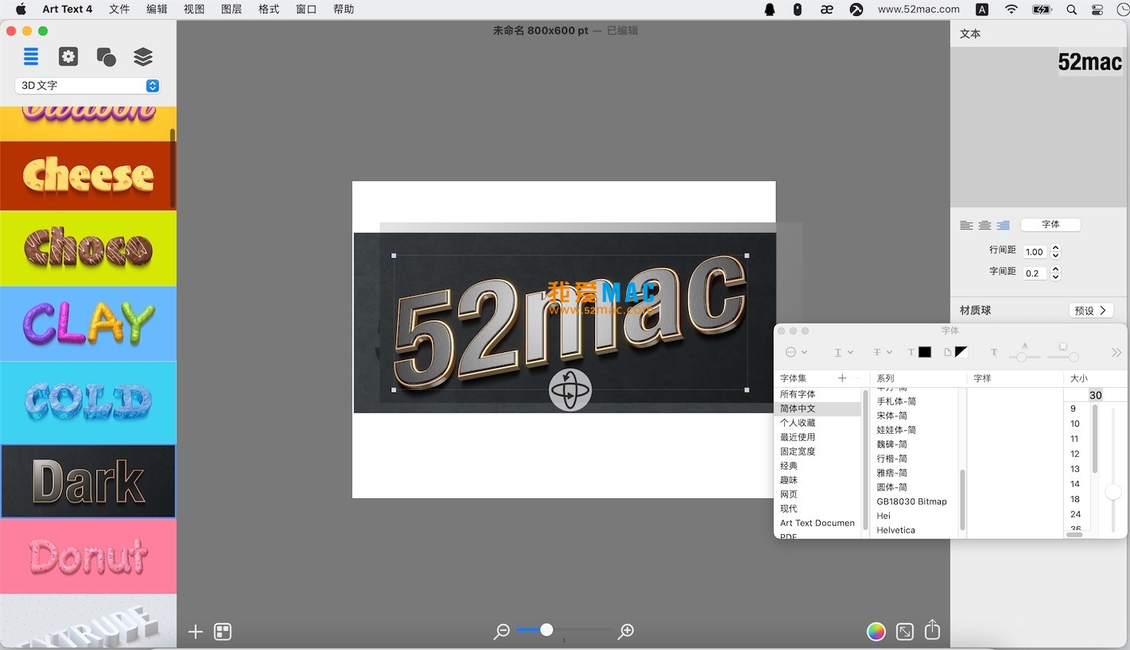This screenshot has height=650, width=1130.
Task: Click the zoom out magnifier
Action: coord(502,631)
